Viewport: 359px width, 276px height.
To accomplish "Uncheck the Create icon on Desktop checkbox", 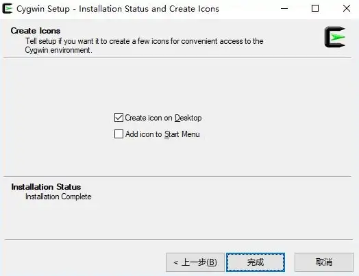I will (x=119, y=118).
